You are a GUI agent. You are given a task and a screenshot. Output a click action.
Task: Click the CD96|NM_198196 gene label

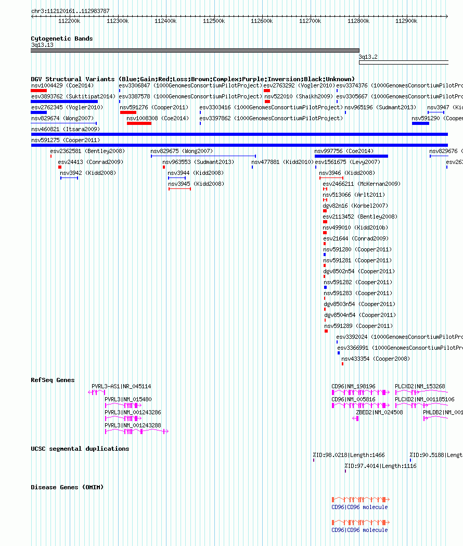pyautogui.click(x=353, y=387)
